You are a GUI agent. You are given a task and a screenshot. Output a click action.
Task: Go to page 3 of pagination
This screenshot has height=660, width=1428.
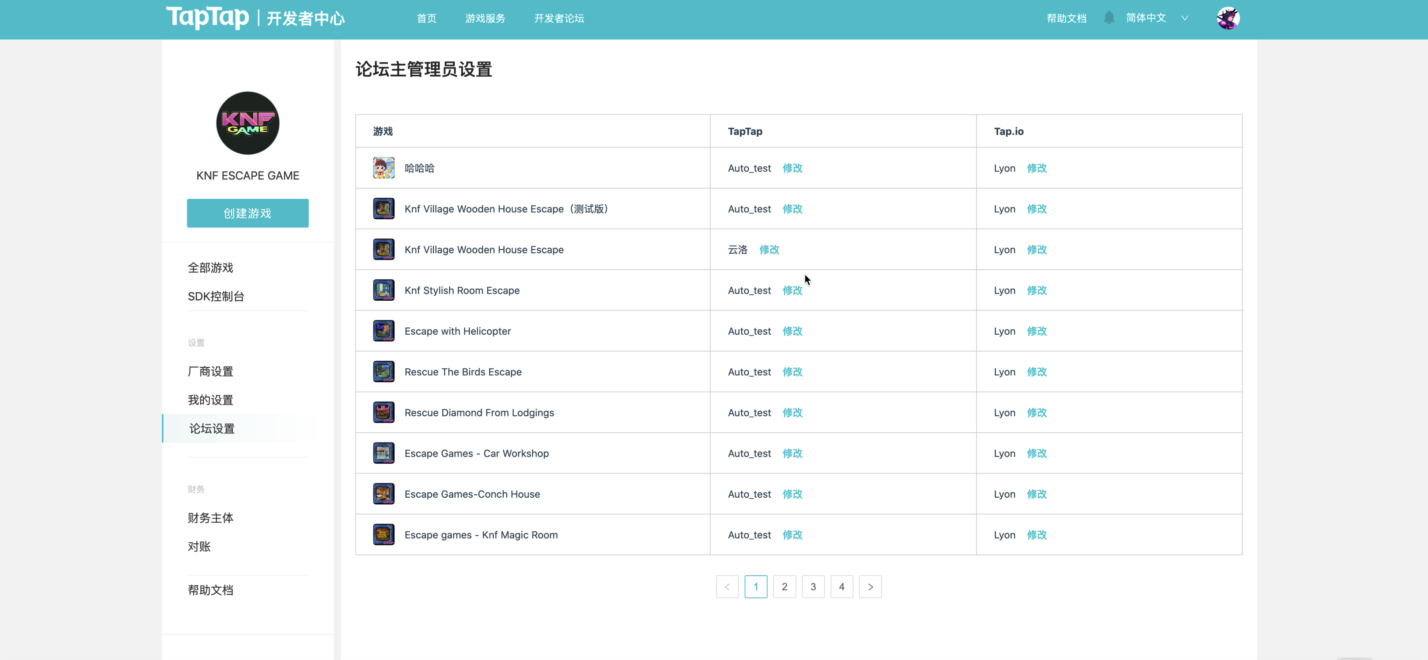(x=813, y=587)
